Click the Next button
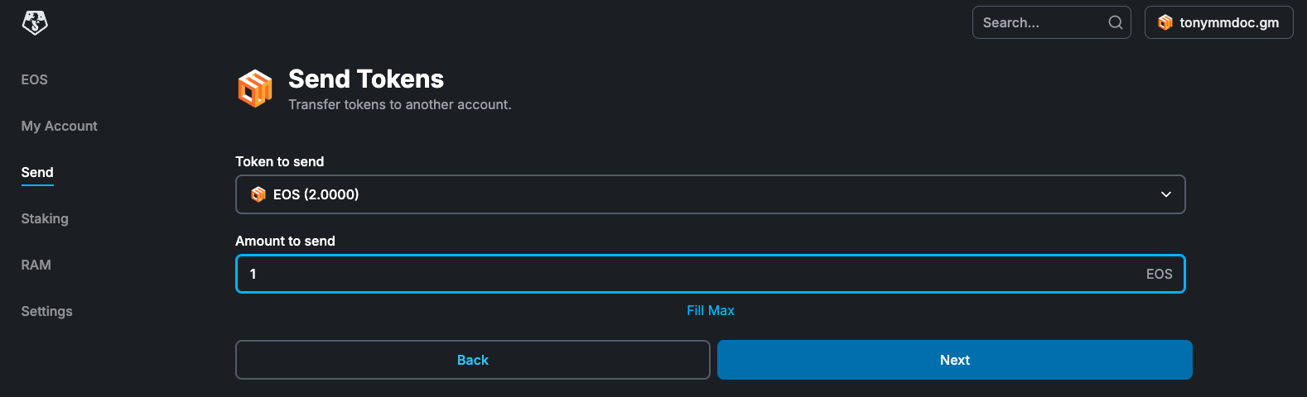Viewport: 1307px width, 397px height. coord(955,360)
